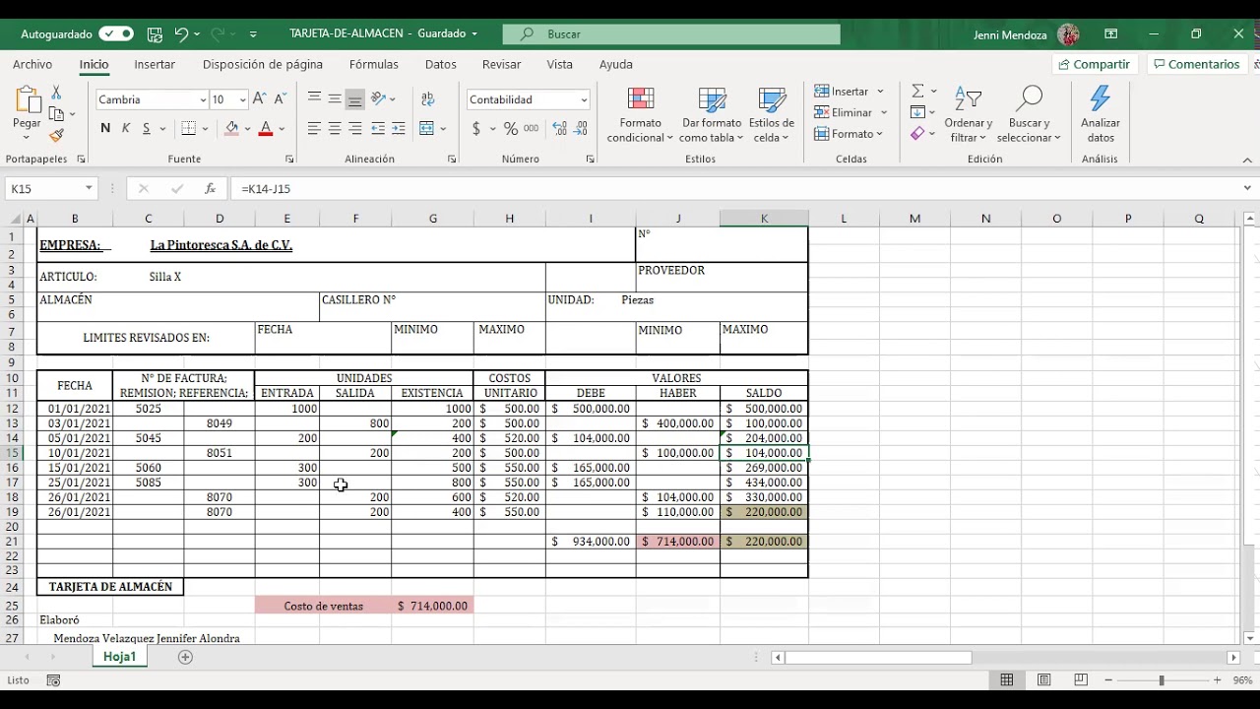Switch to the Insertar tab

coord(155,64)
